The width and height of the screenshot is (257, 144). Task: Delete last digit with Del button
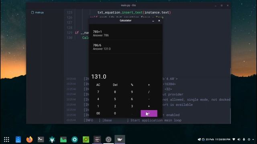point(115,85)
